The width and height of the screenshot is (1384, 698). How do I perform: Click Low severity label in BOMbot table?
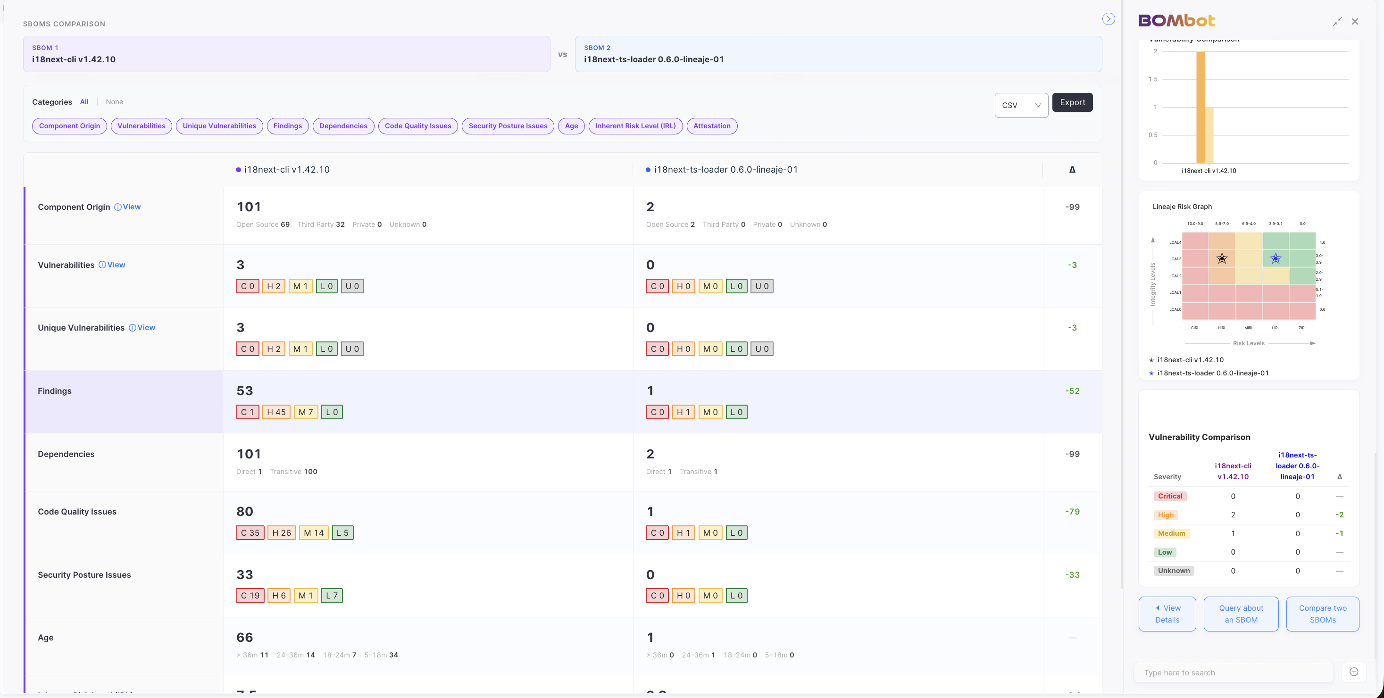pos(1165,552)
